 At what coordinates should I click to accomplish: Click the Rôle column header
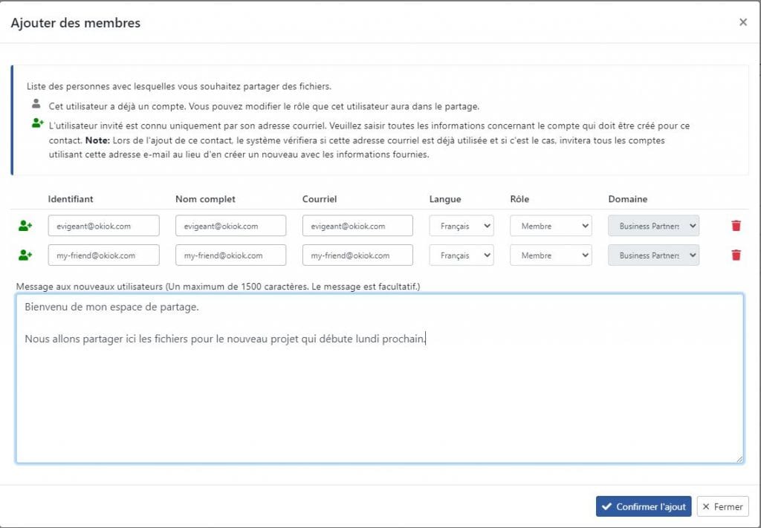(519, 199)
